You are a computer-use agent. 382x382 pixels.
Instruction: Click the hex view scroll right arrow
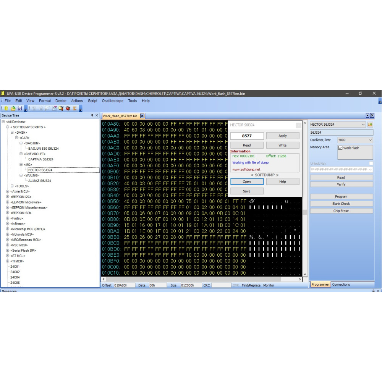(300, 279)
